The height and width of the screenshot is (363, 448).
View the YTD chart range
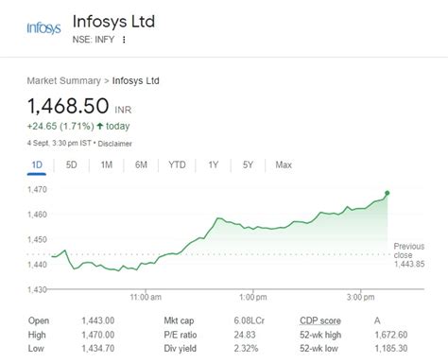coord(177,164)
